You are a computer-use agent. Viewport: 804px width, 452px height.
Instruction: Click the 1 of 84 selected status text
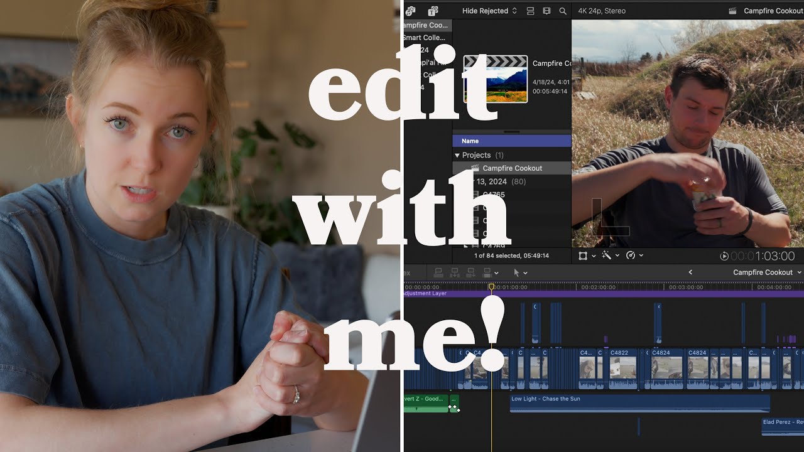coord(511,256)
